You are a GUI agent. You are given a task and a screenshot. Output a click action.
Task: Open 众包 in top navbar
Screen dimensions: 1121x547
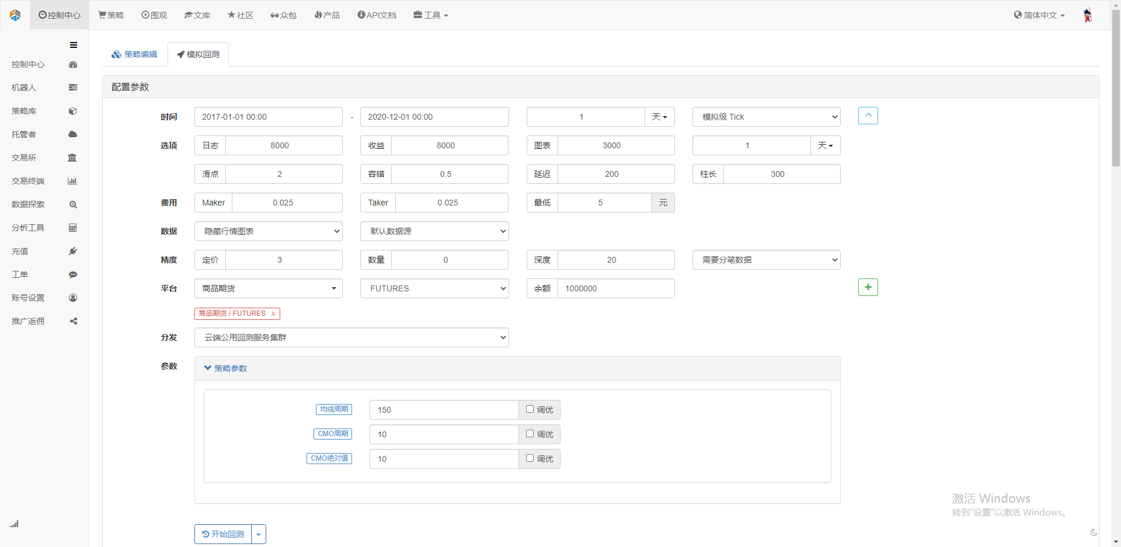click(x=284, y=15)
